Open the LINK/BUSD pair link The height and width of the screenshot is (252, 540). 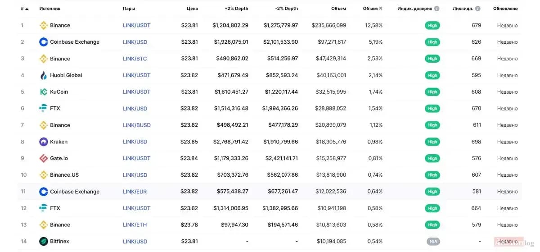[137, 125]
